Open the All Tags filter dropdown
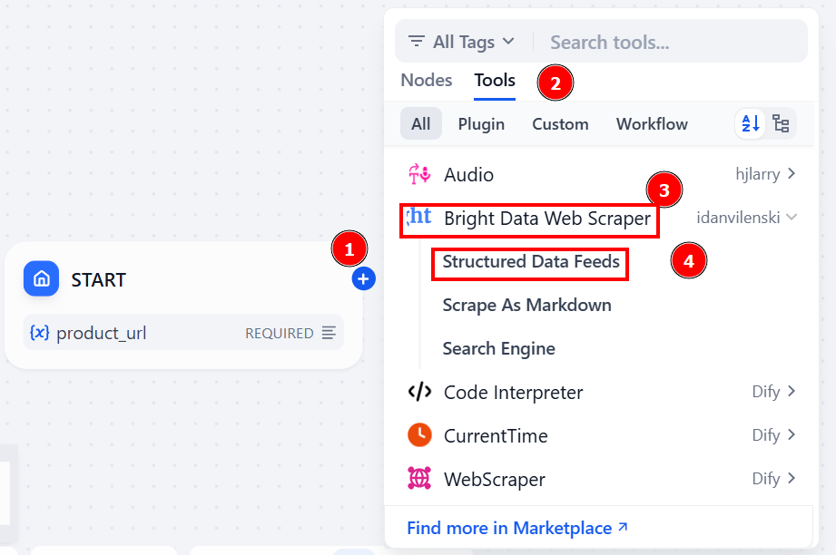The width and height of the screenshot is (836, 555). [462, 42]
